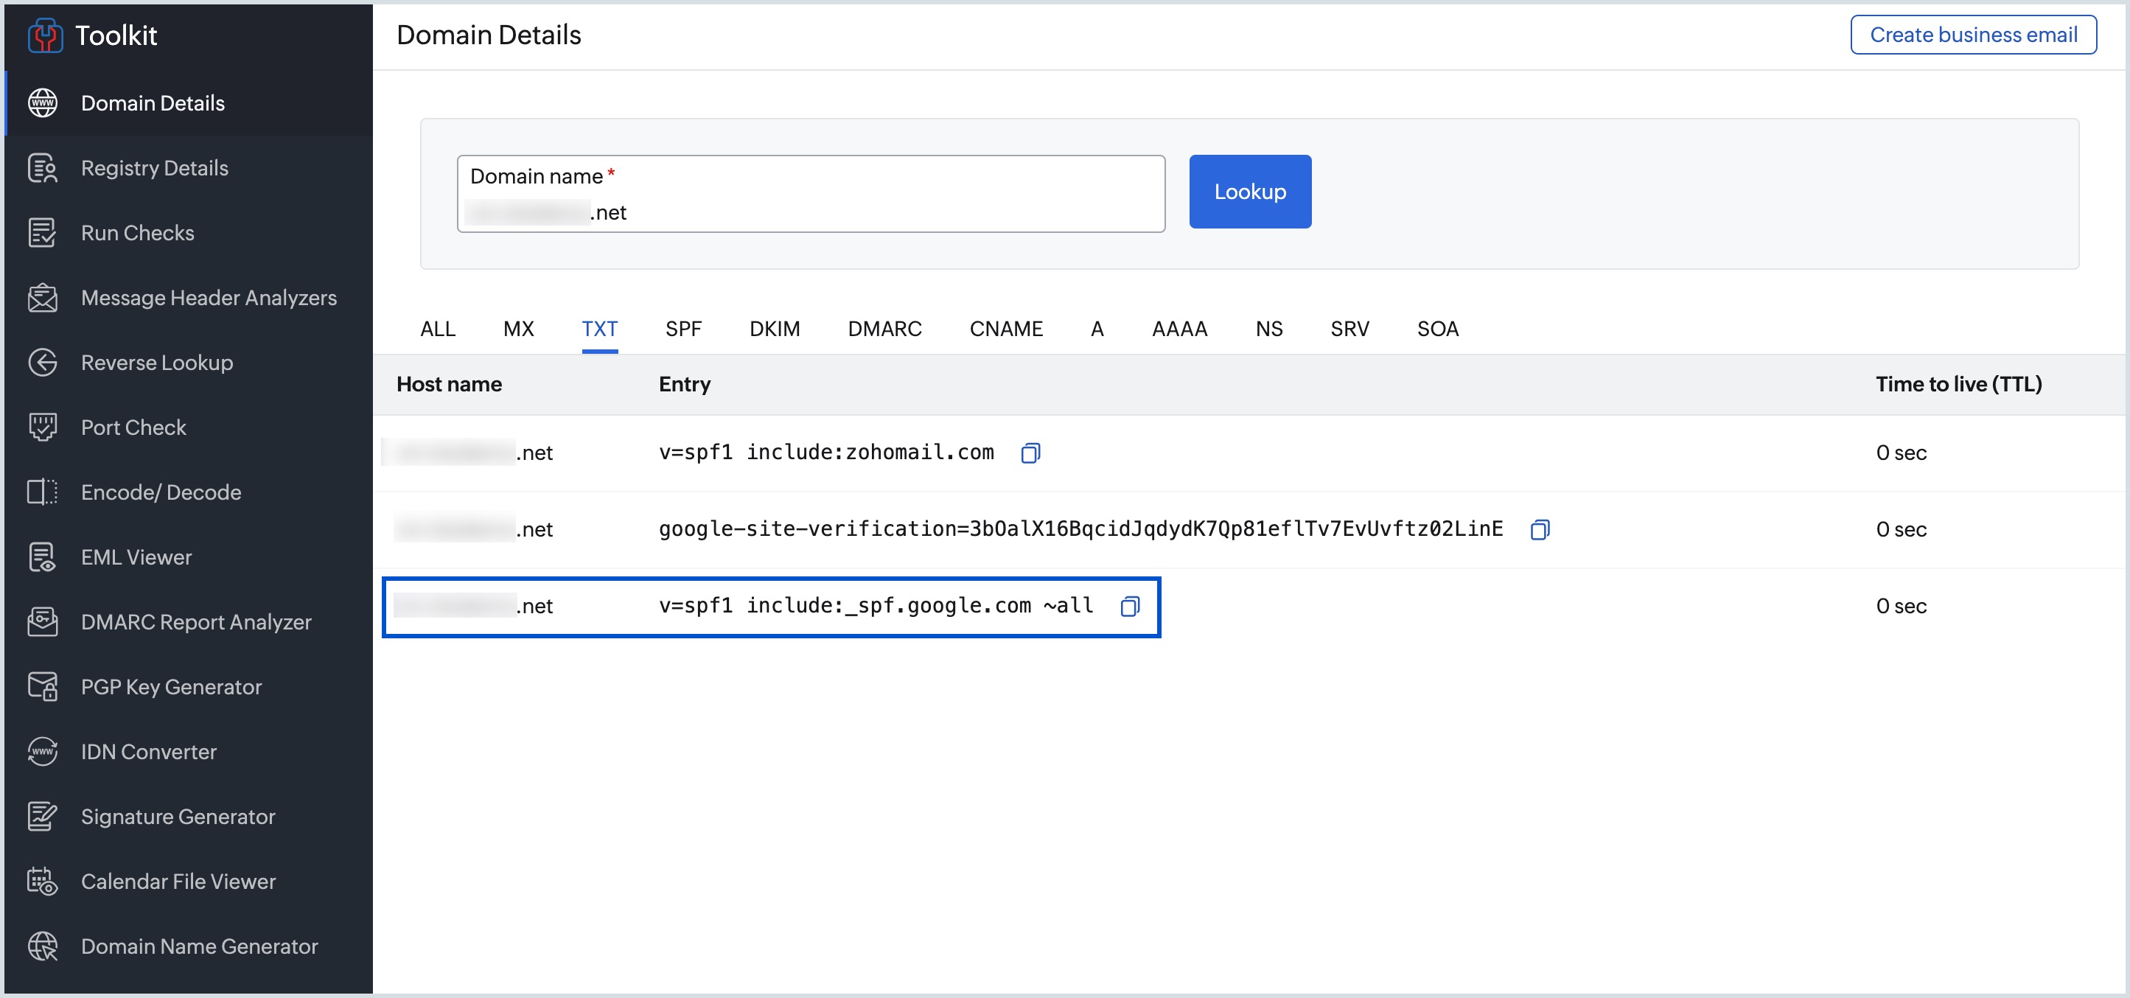The height and width of the screenshot is (998, 2130).
Task: Click the Reverse Lookup icon
Action: click(x=42, y=363)
